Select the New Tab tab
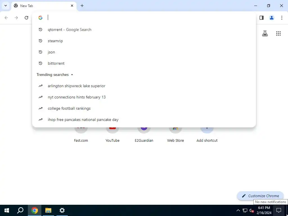288x216 pixels. pos(44,6)
